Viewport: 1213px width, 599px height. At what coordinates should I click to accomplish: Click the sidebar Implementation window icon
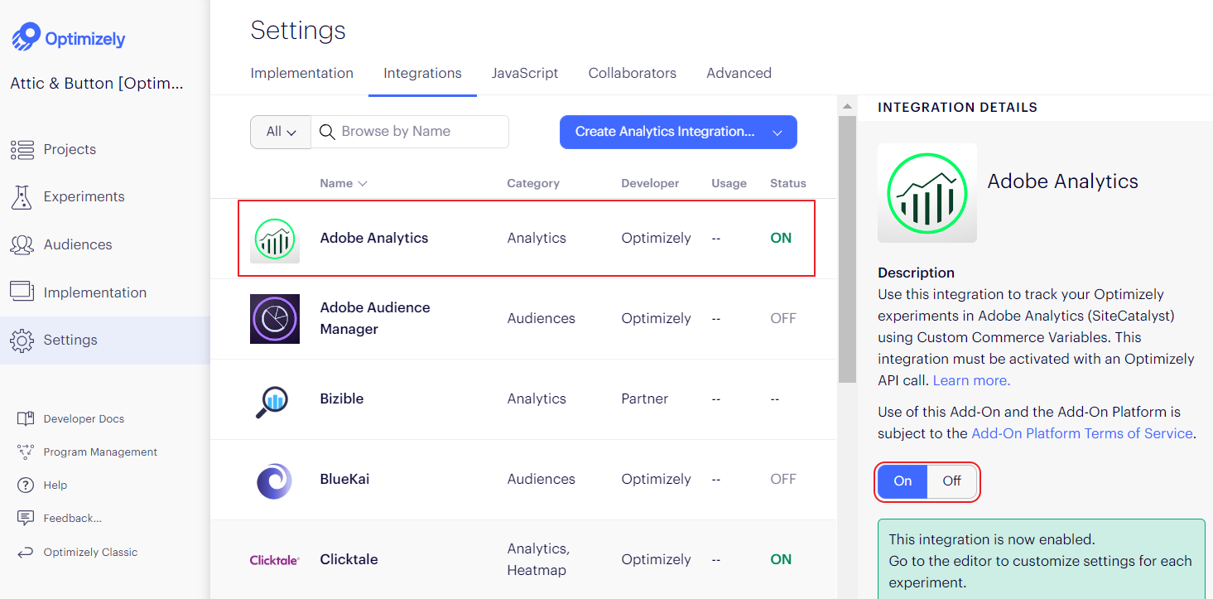(x=22, y=291)
